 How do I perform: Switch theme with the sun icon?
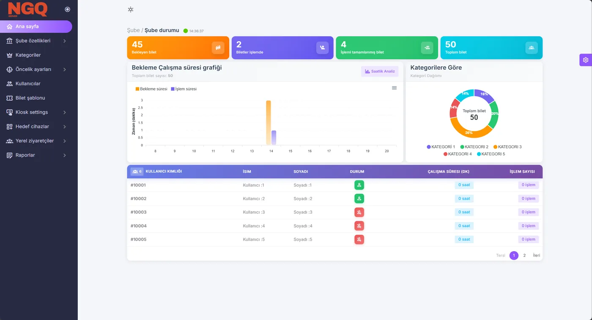[131, 10]
